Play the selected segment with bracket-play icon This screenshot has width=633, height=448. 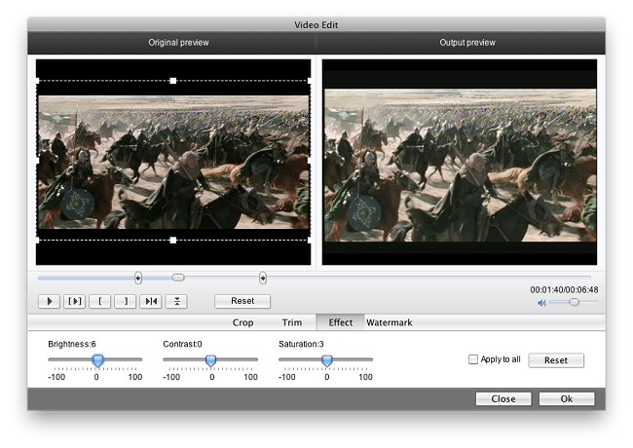[x=74, y=301]
